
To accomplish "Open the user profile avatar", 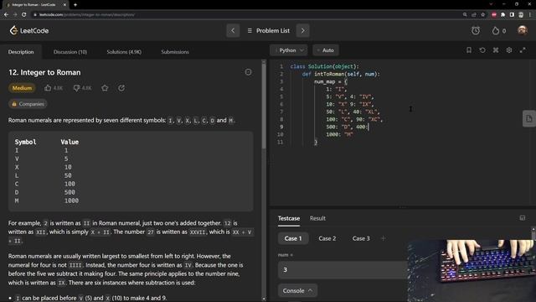I will point(522,30).
